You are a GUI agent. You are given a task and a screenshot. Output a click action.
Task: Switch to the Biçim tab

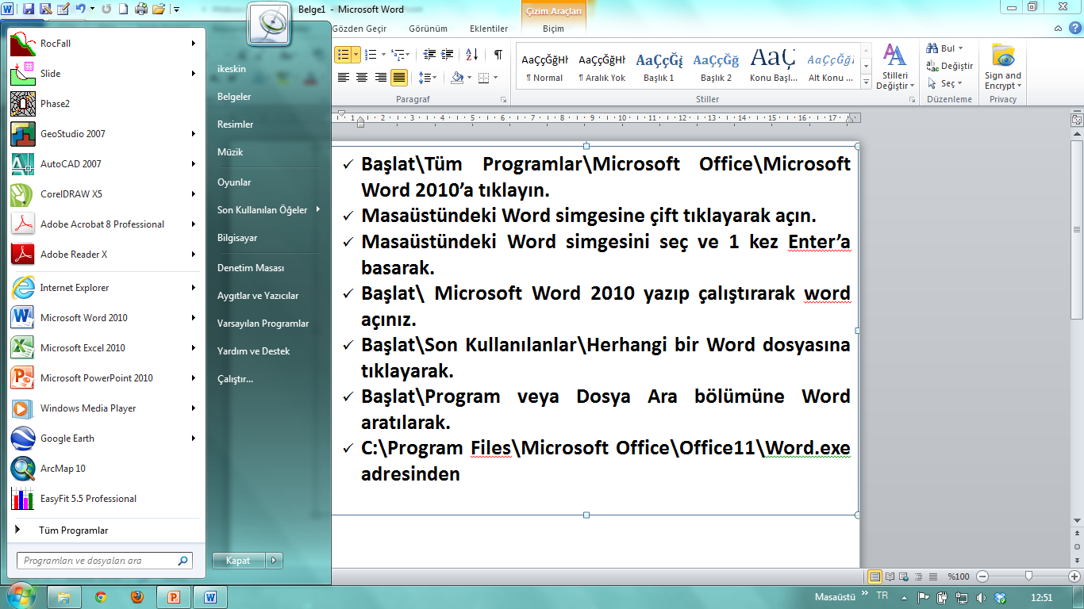(x=553, y=29)
